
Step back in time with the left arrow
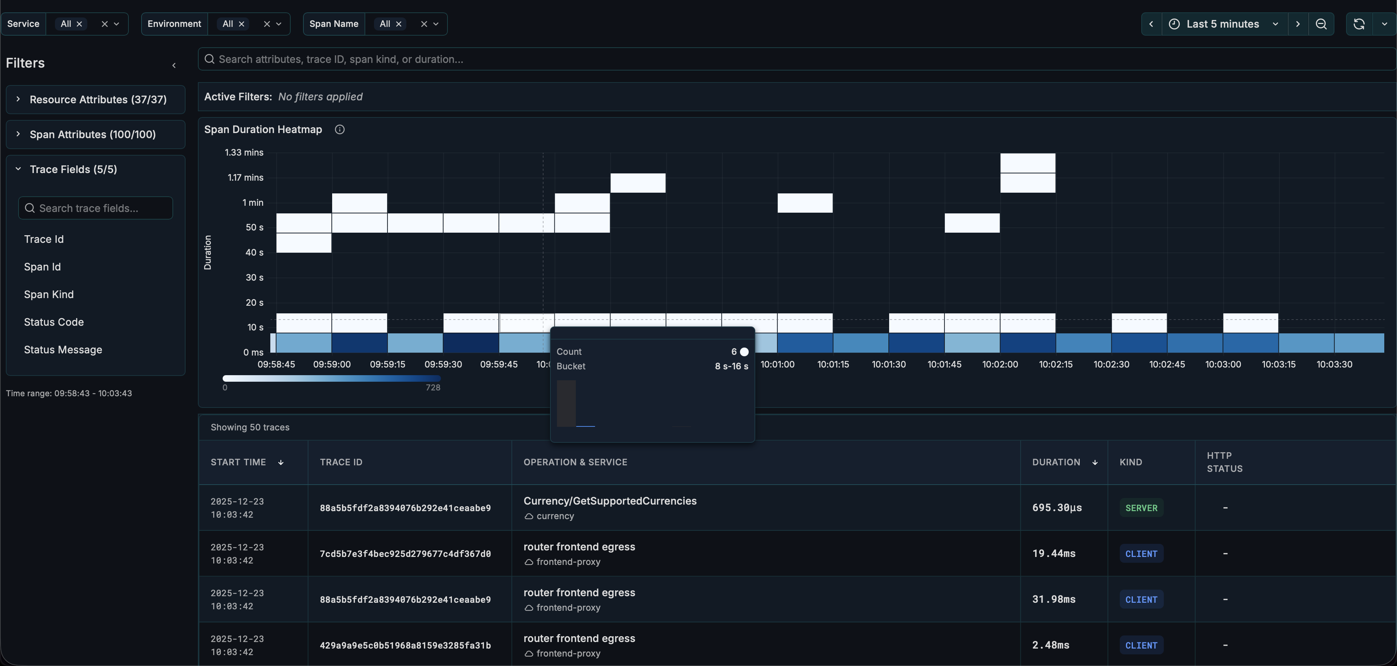[x=1151, y=24]
